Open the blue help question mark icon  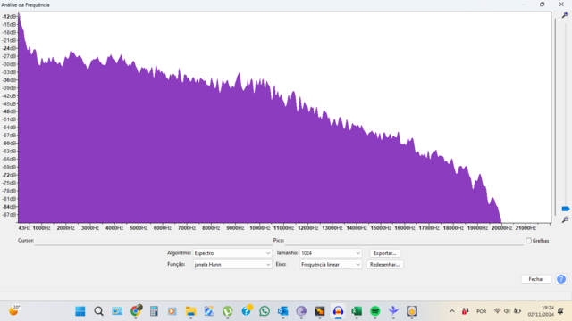[561, 279]
